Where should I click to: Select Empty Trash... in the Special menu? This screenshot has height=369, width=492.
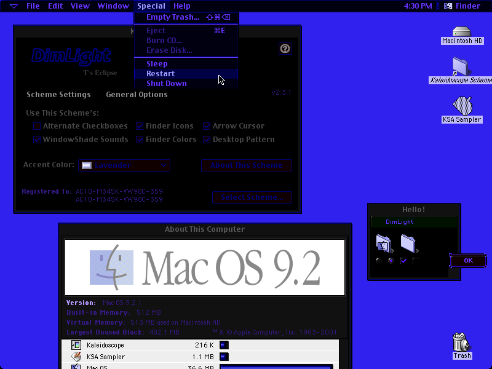click(x=186, y=17)
